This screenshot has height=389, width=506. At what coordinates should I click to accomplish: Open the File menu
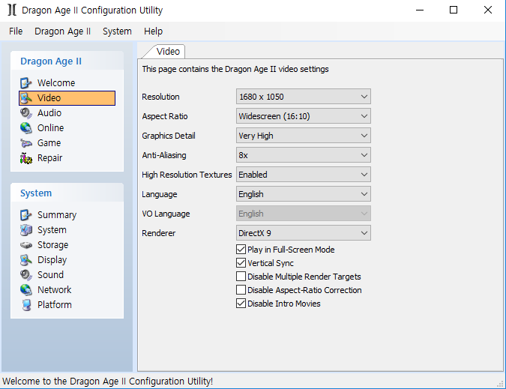click(x=16, y=31)
